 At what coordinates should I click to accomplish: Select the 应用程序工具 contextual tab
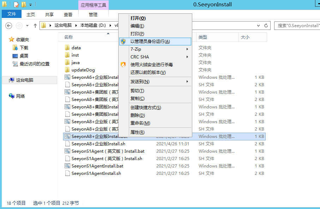pos(93,5)
